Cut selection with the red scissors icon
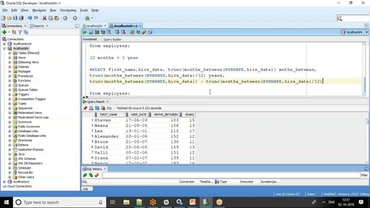The height and width of the screenshot is (208, 370). 45,18
